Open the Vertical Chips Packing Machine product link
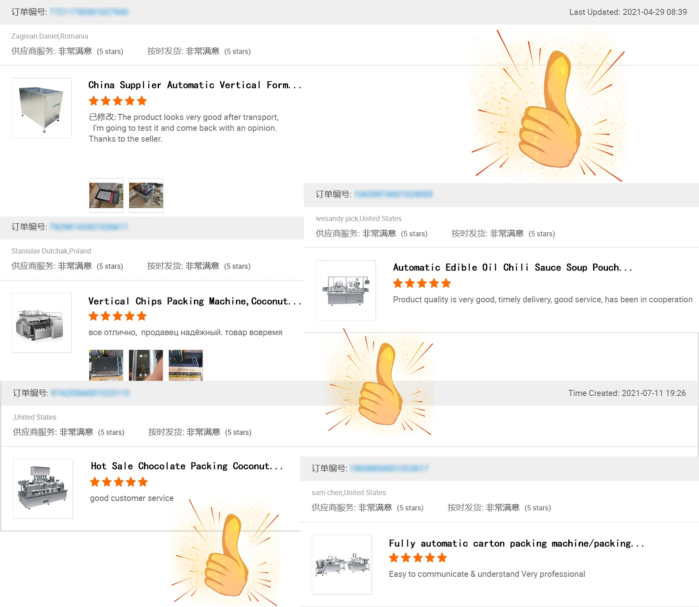This screenshot has height=607, width=699. (195, 301)
